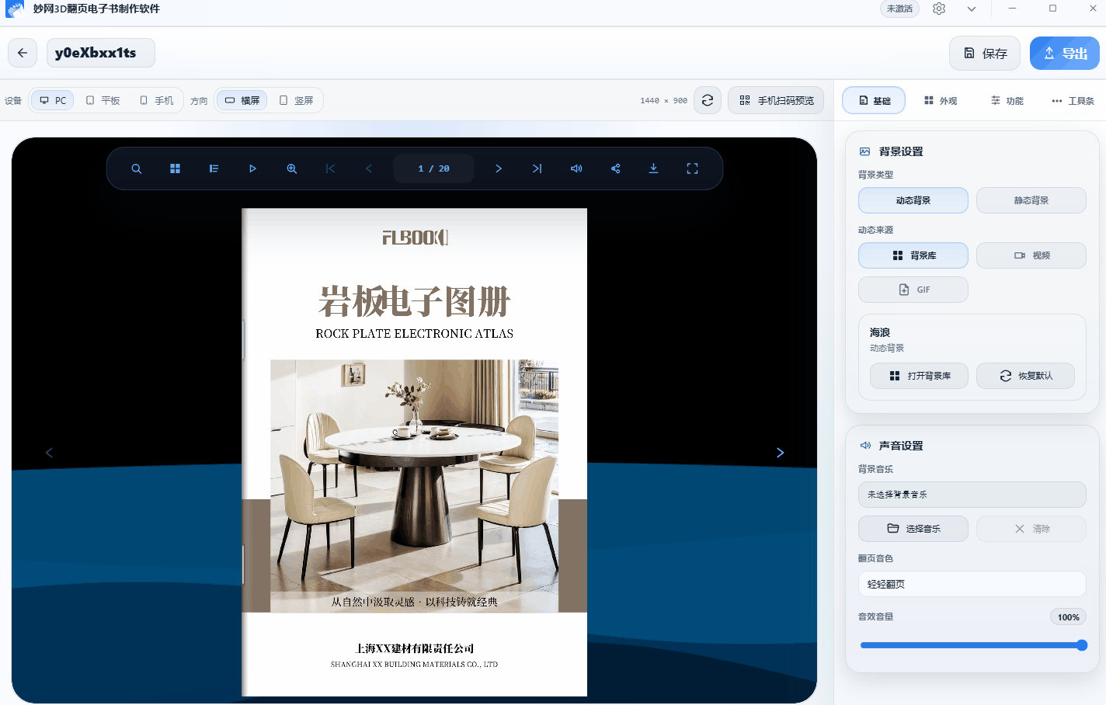The height and width of the screenshot is (705, 1106).
Task: Adjust the 音效音量 volume slider
Action: [x=972, y=645]
